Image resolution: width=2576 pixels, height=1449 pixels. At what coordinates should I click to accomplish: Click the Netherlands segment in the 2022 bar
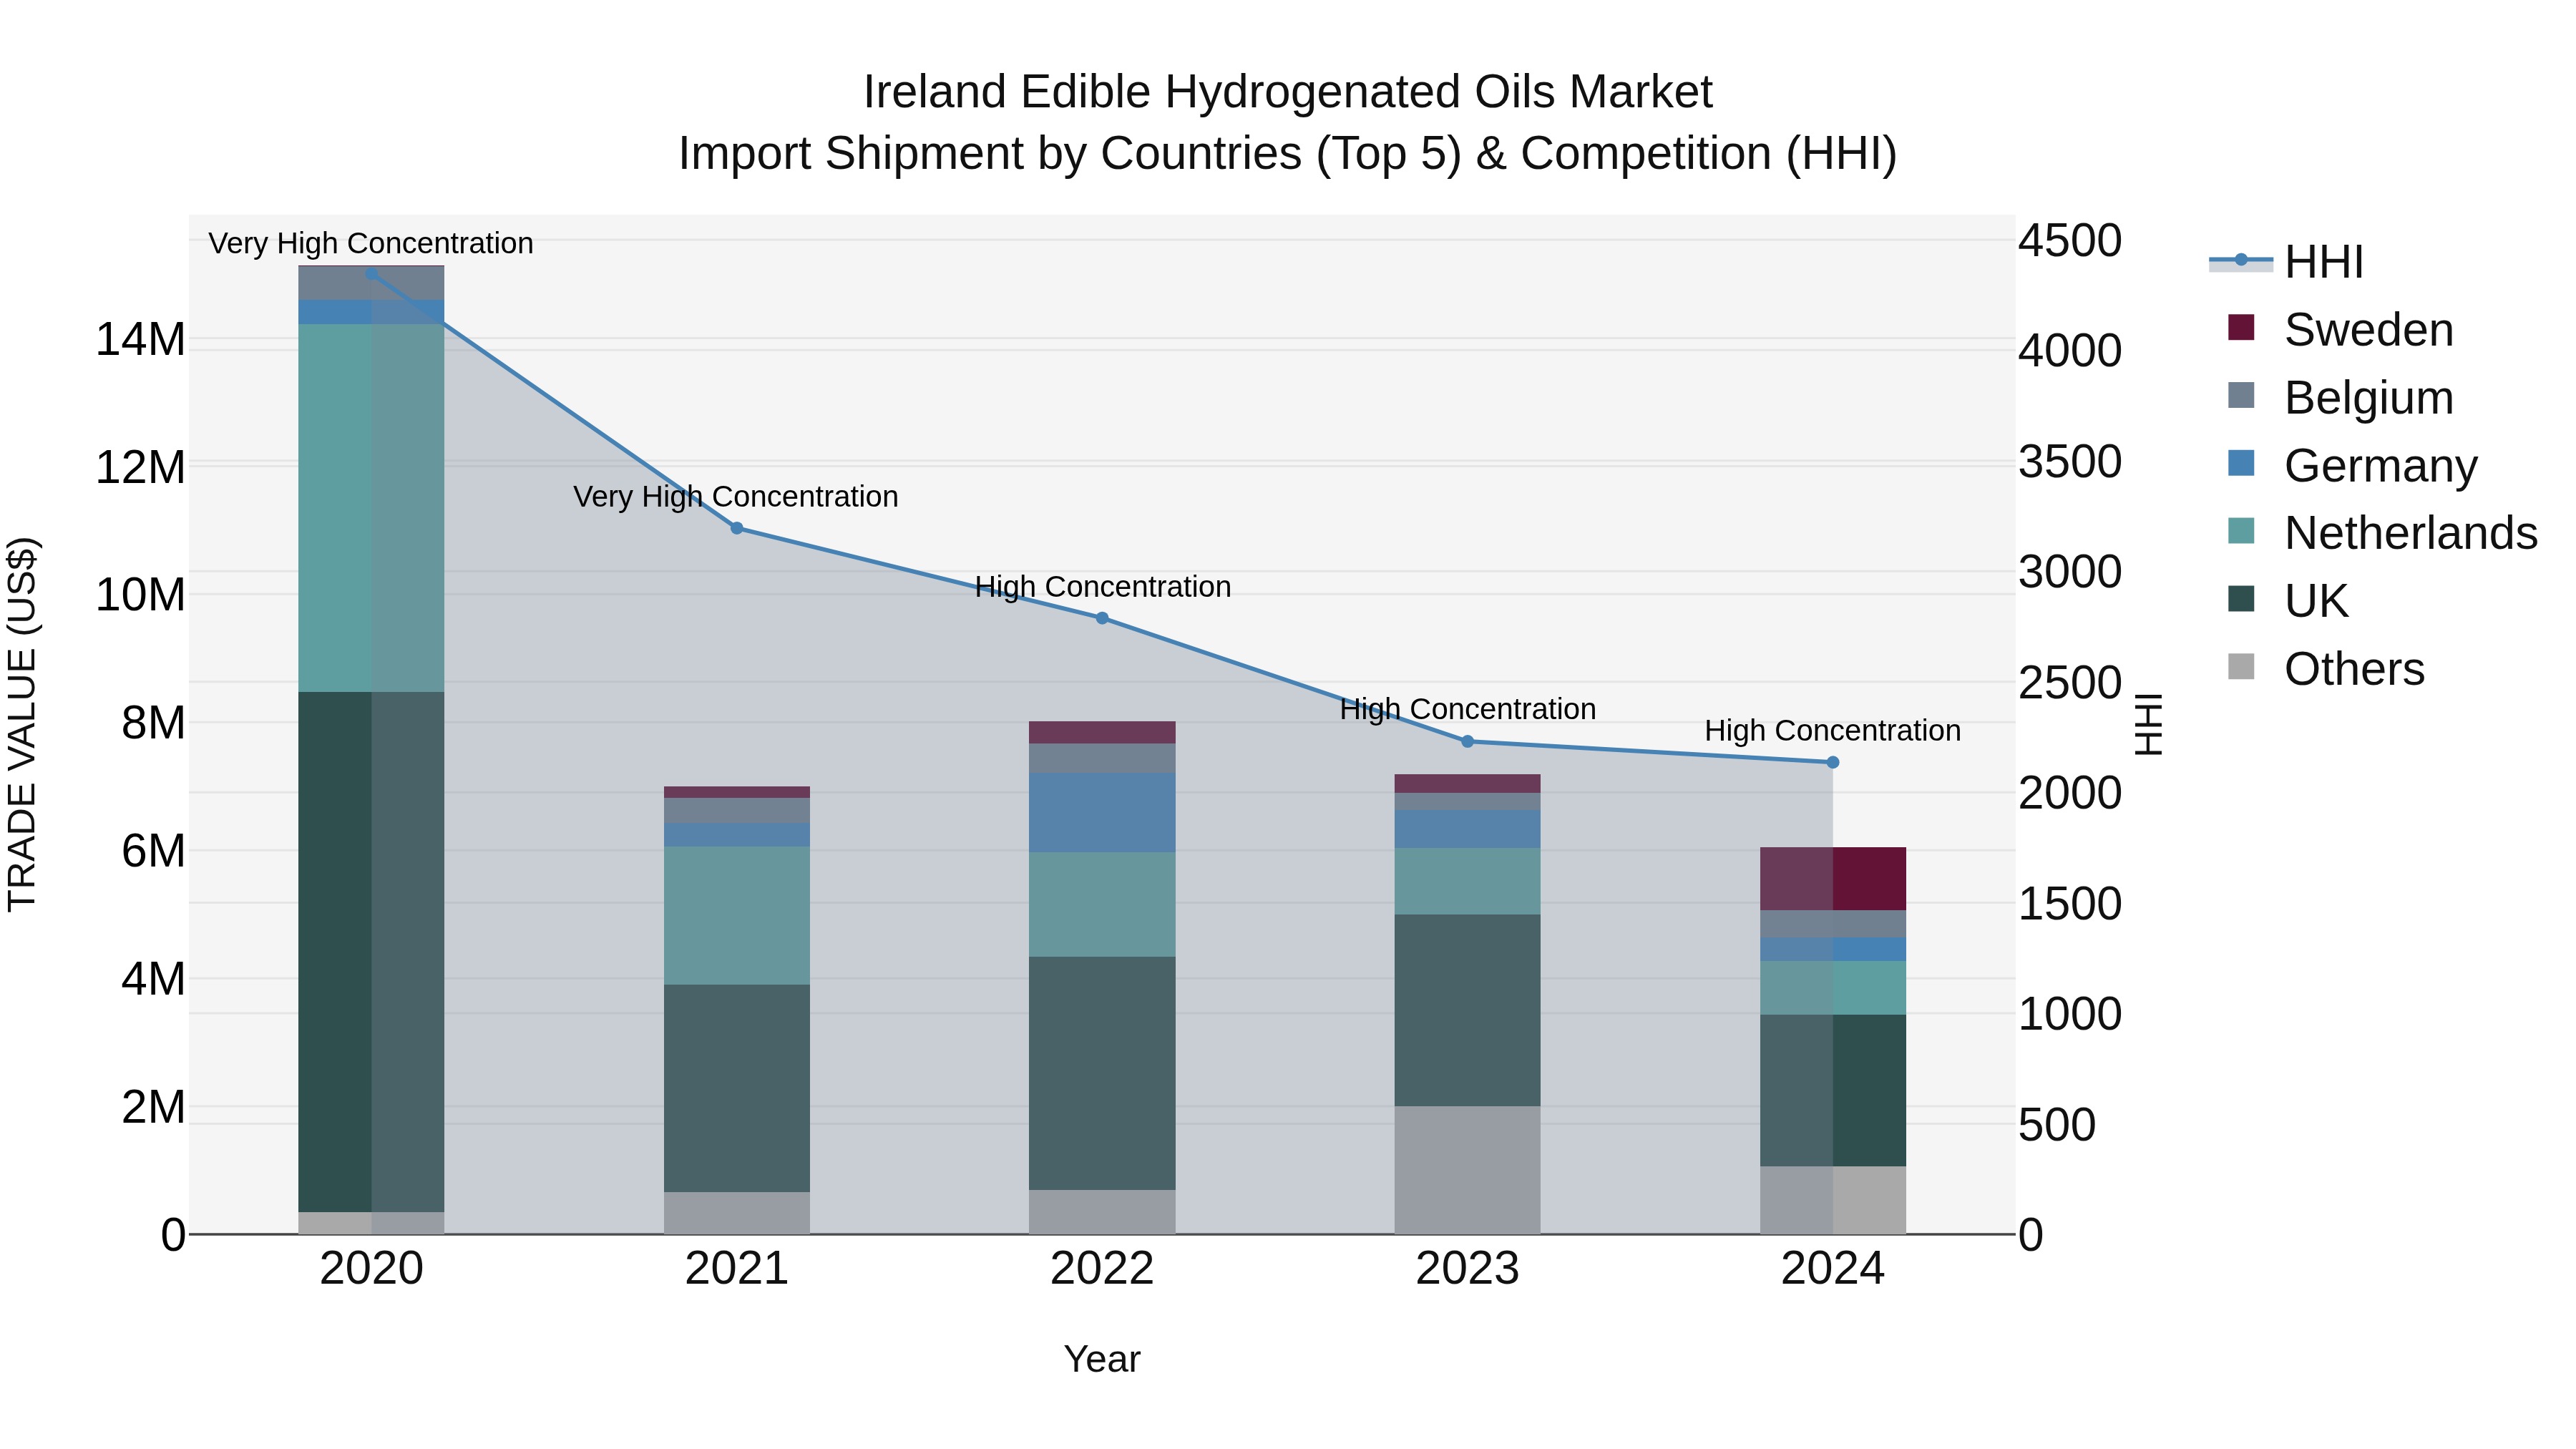click(1102, 905)
